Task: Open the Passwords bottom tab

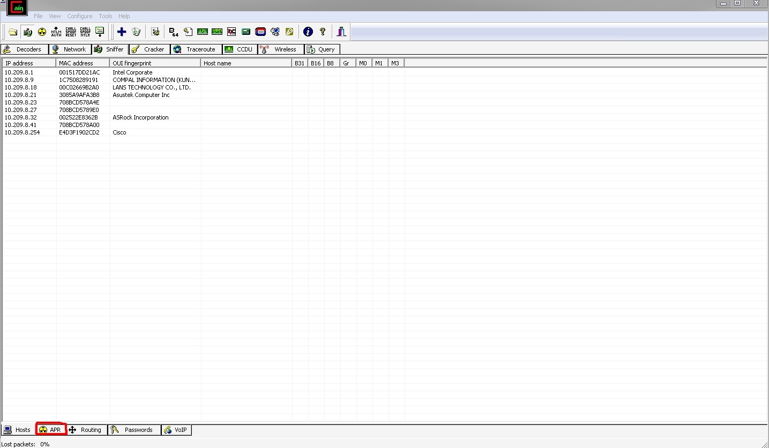Action: (x=135, y=430)
